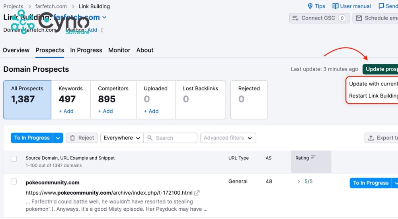Click + Add under Keywords
This screenshot has width=398, height=219.
[66, 111]
